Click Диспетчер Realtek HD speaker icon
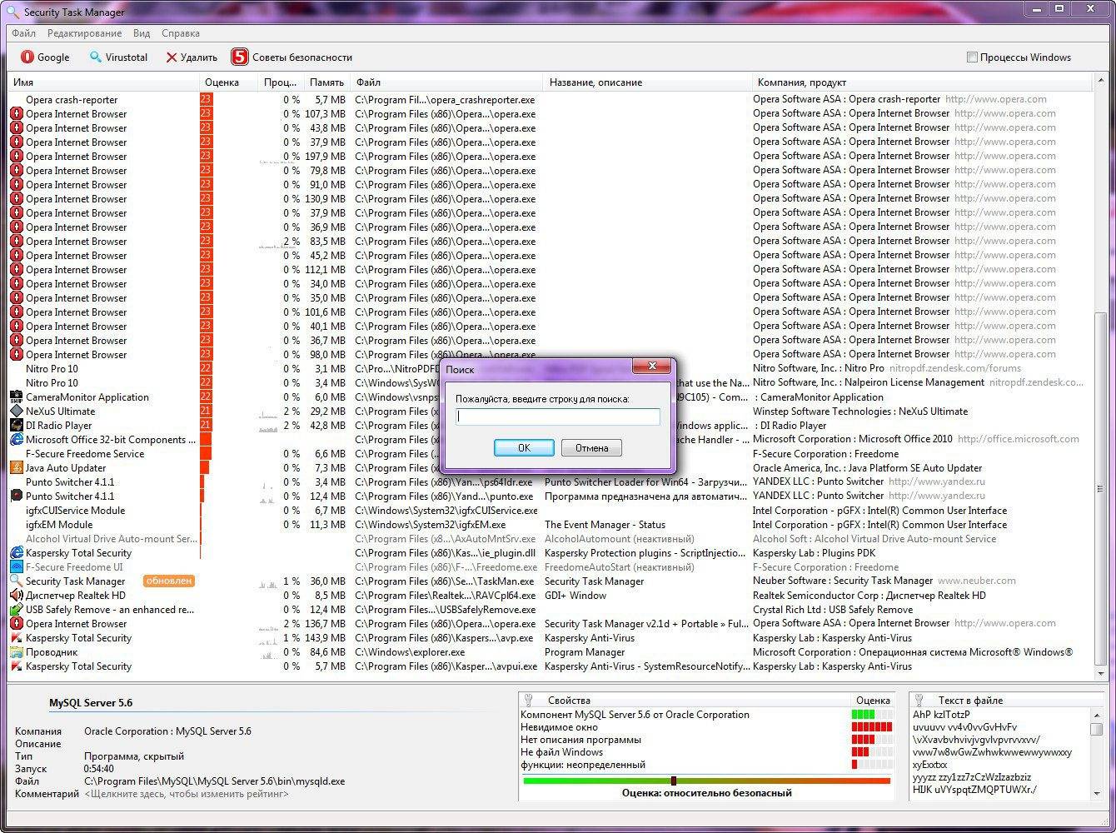This screenshot has height=833, width=1116. pyautogui.click(x=17, y=595)
